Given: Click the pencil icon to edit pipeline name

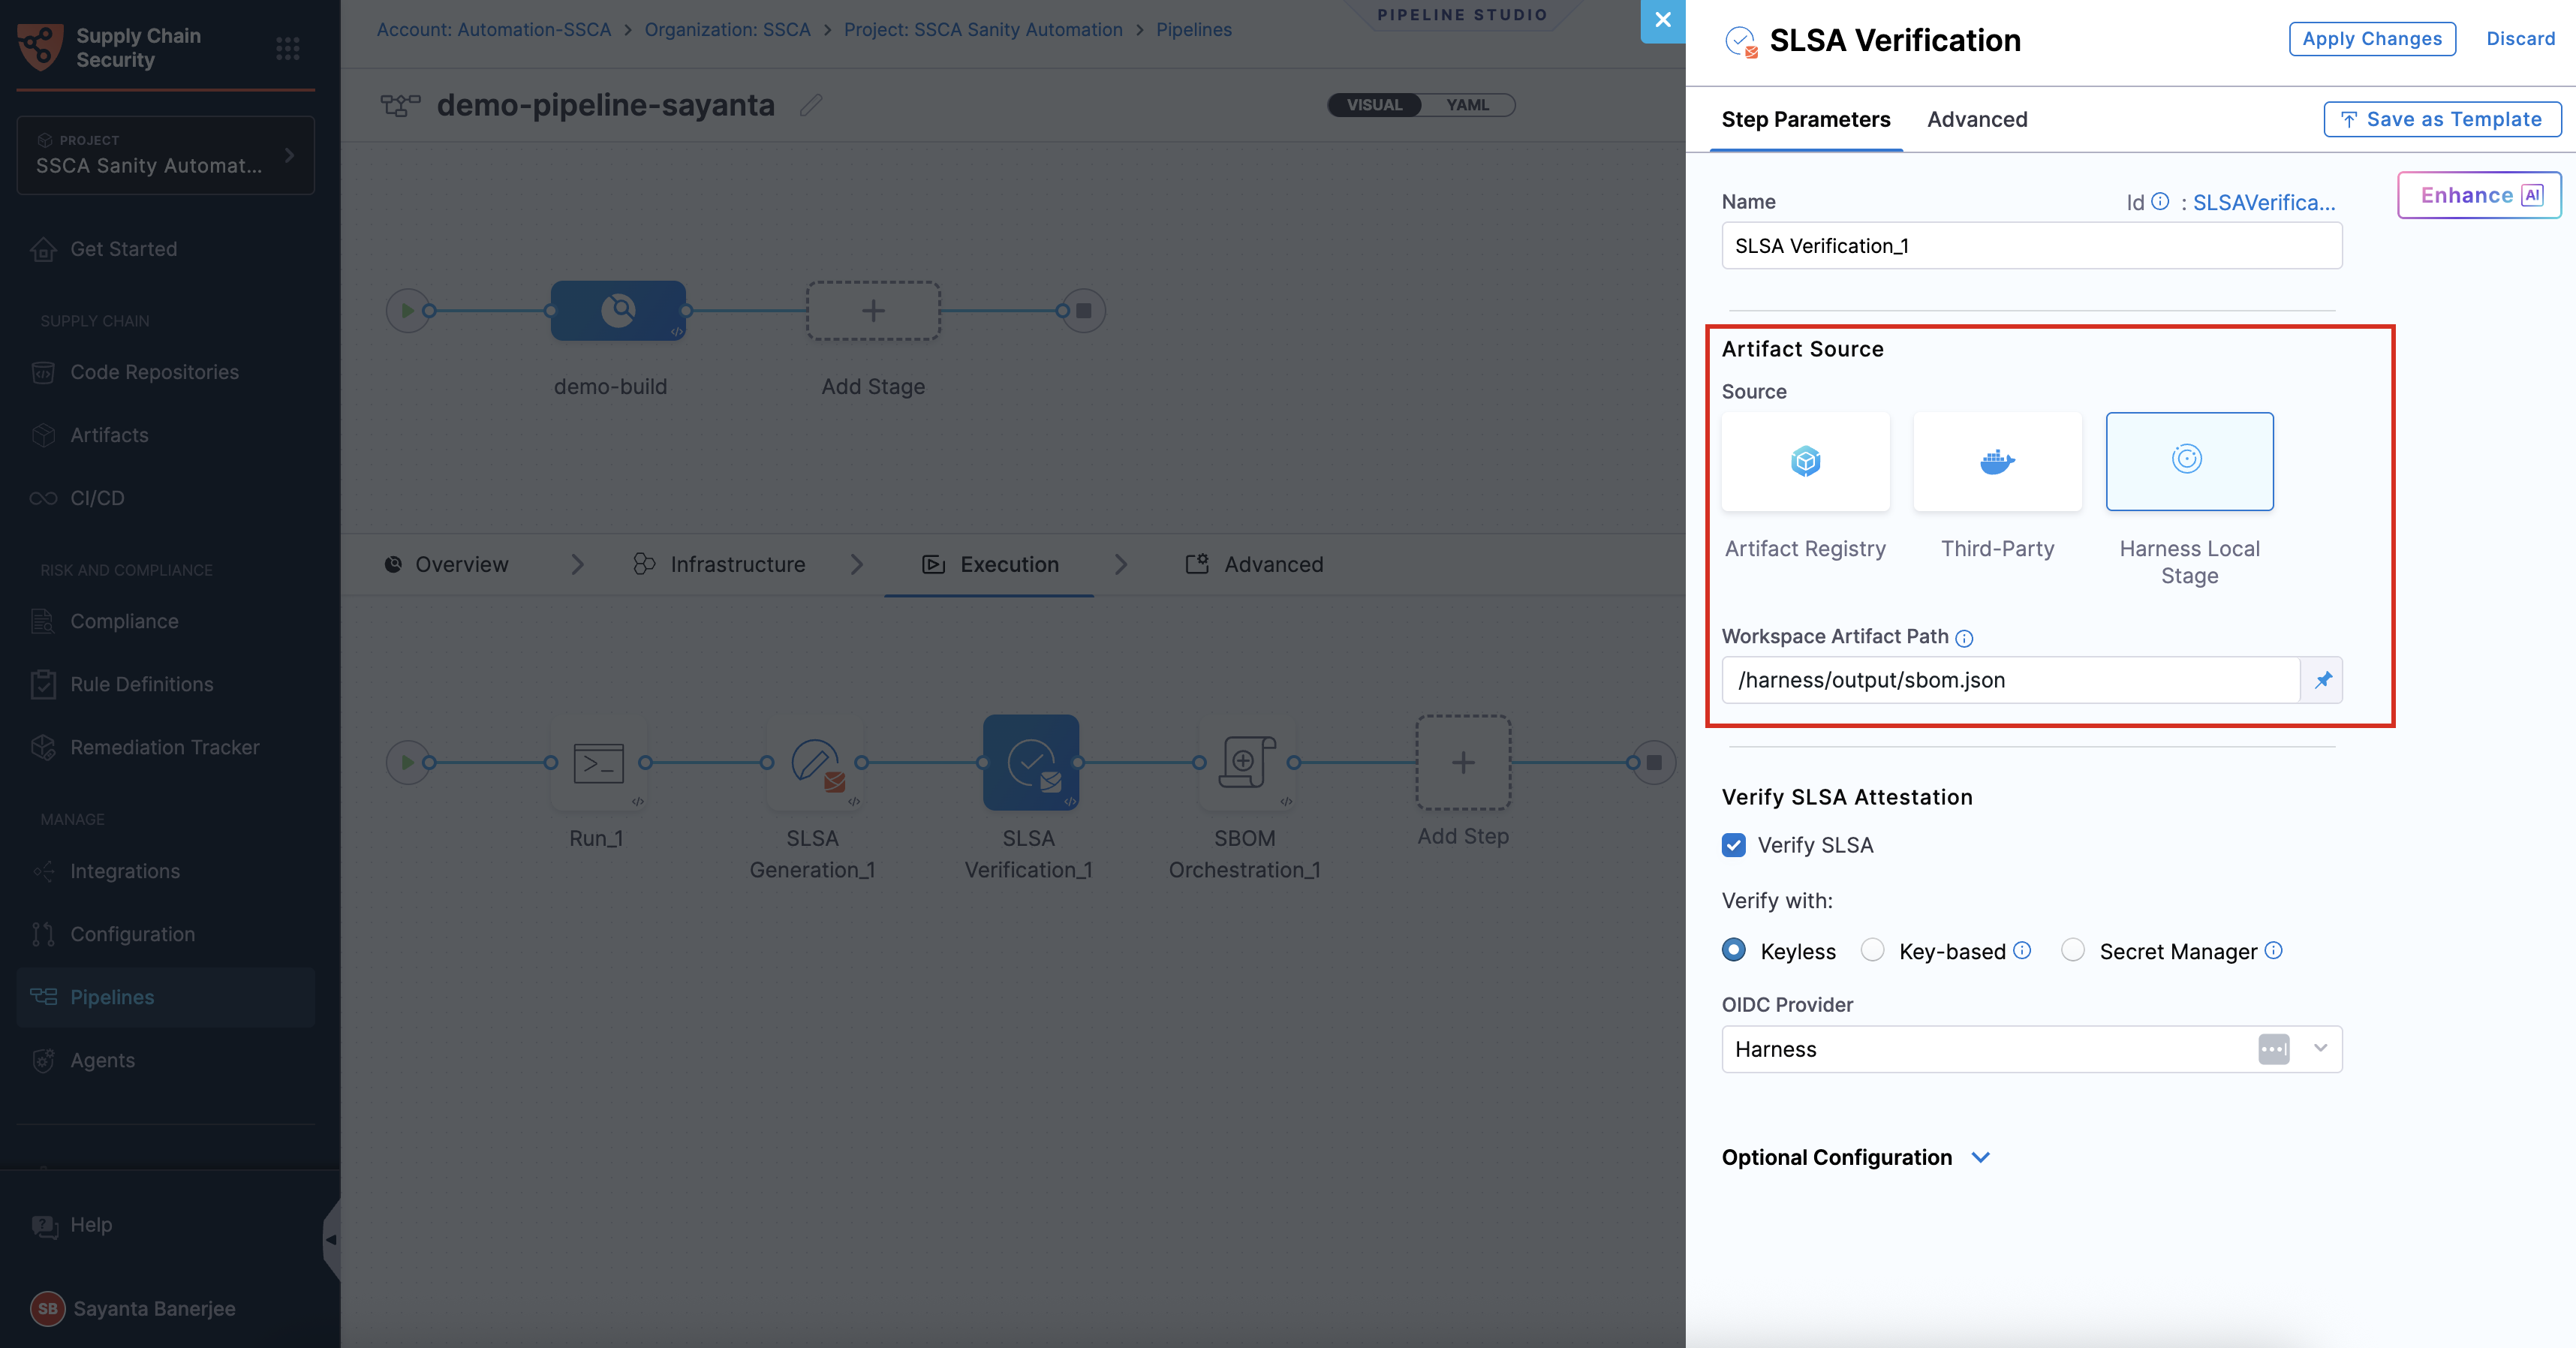Looking at the screenshot, I should (x=810, y=105).
